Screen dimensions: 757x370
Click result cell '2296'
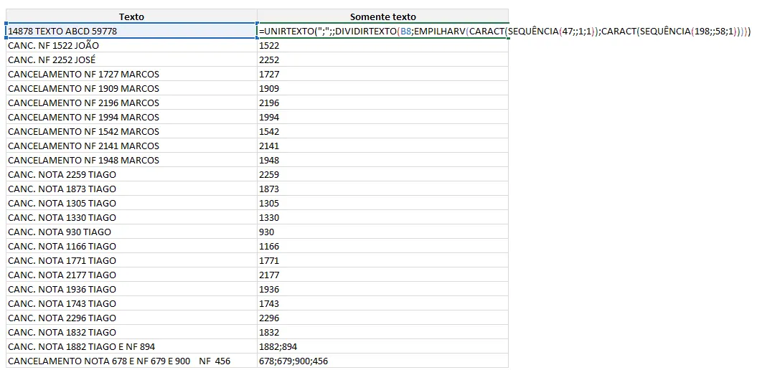[383, 318]
